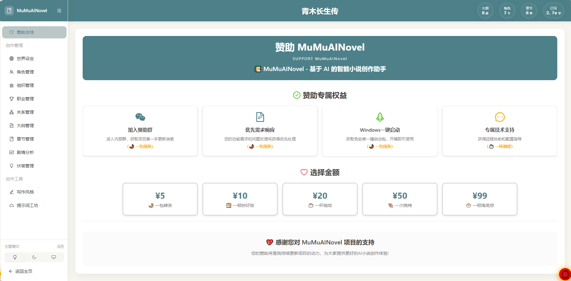571x281 pixels.
Task: Click the people icon for 角色管理
Action: (12, 72)
